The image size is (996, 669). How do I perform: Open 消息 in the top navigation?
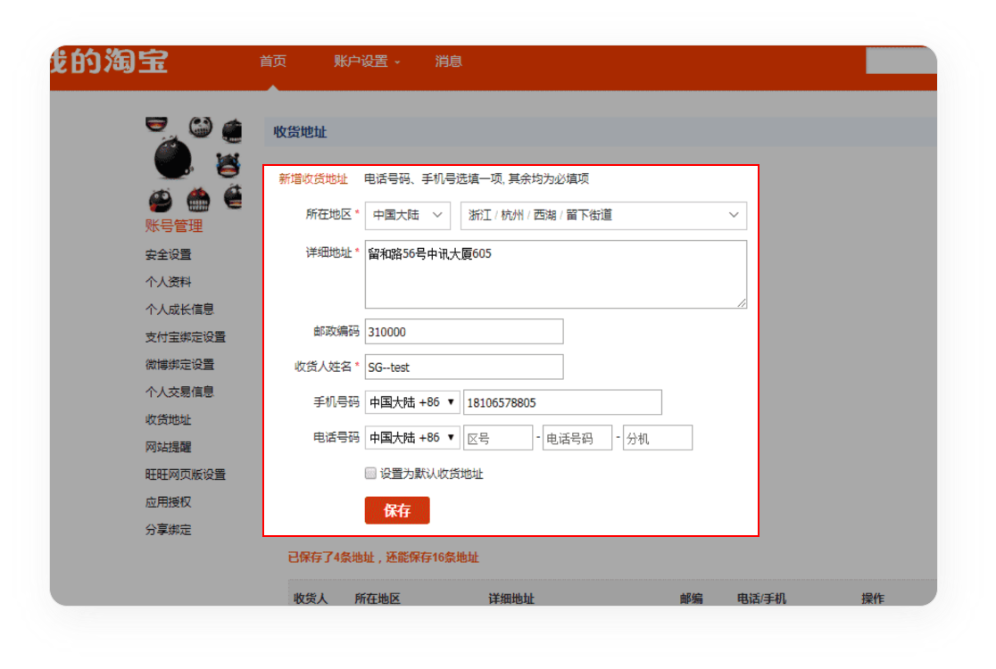[449, 62]
